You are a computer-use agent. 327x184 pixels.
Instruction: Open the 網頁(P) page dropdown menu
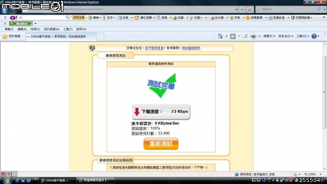269,36
